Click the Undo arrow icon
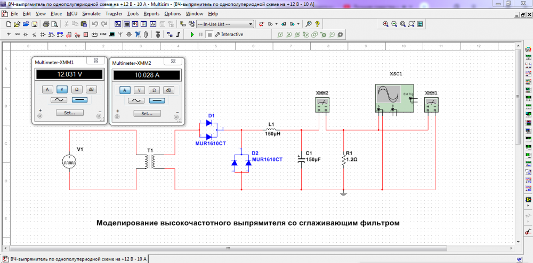 [95, 24]
